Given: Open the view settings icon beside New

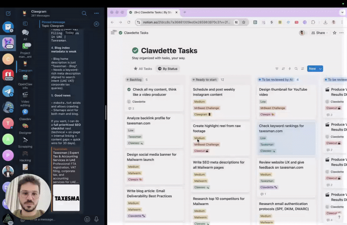Looking at the screenshot, I should [x=303, y=68].
